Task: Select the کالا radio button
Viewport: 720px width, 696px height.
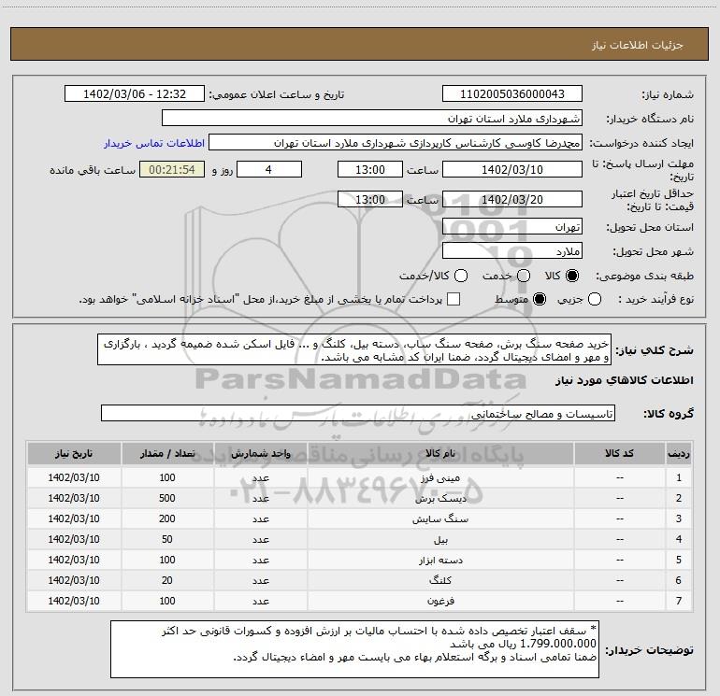Action: click(572, 276)
